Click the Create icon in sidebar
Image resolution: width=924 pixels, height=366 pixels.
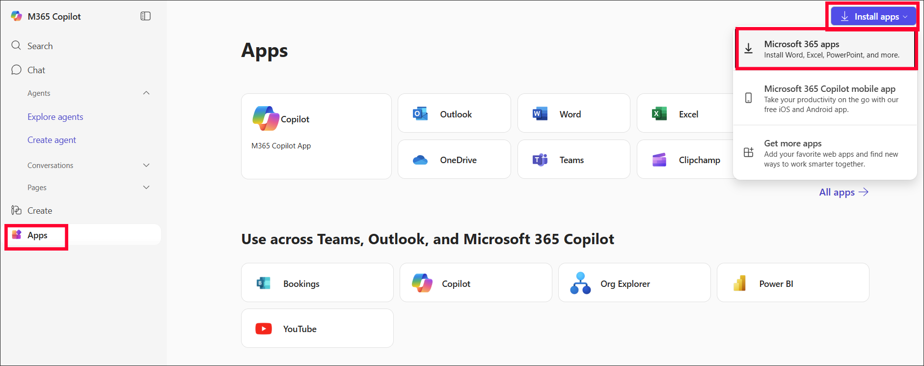pos(16,210)
